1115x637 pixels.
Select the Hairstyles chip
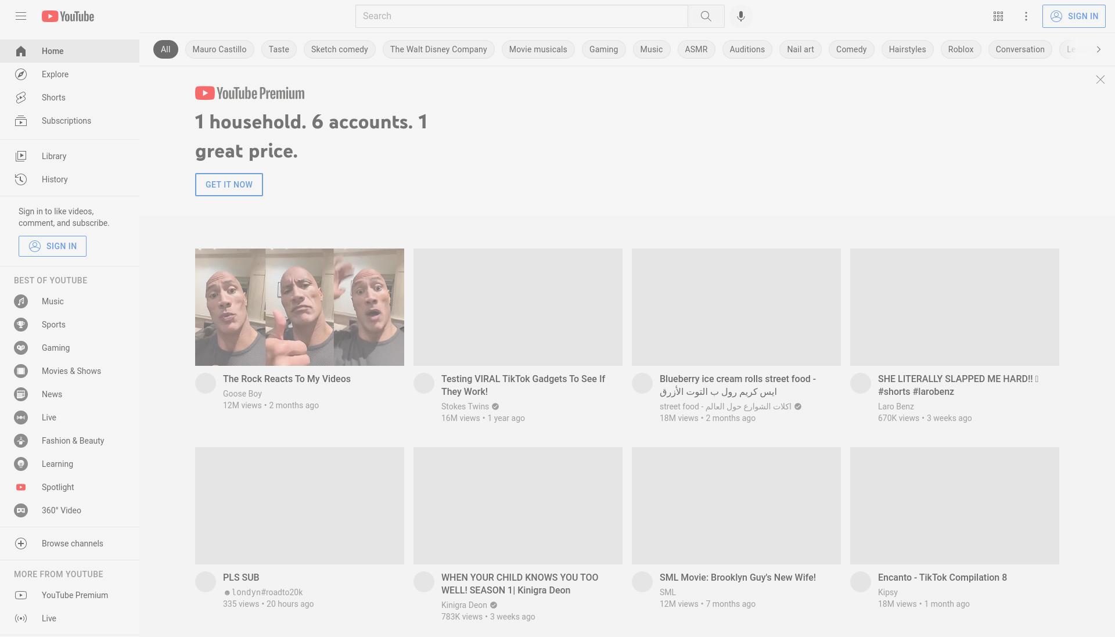[907, 49]
